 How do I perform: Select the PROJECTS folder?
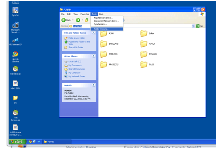[x=109, y=65]
